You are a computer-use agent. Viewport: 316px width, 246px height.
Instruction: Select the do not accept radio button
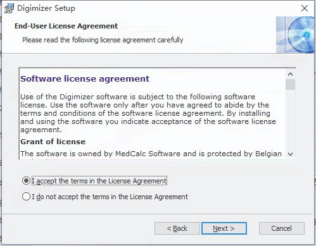click(26, 197)
